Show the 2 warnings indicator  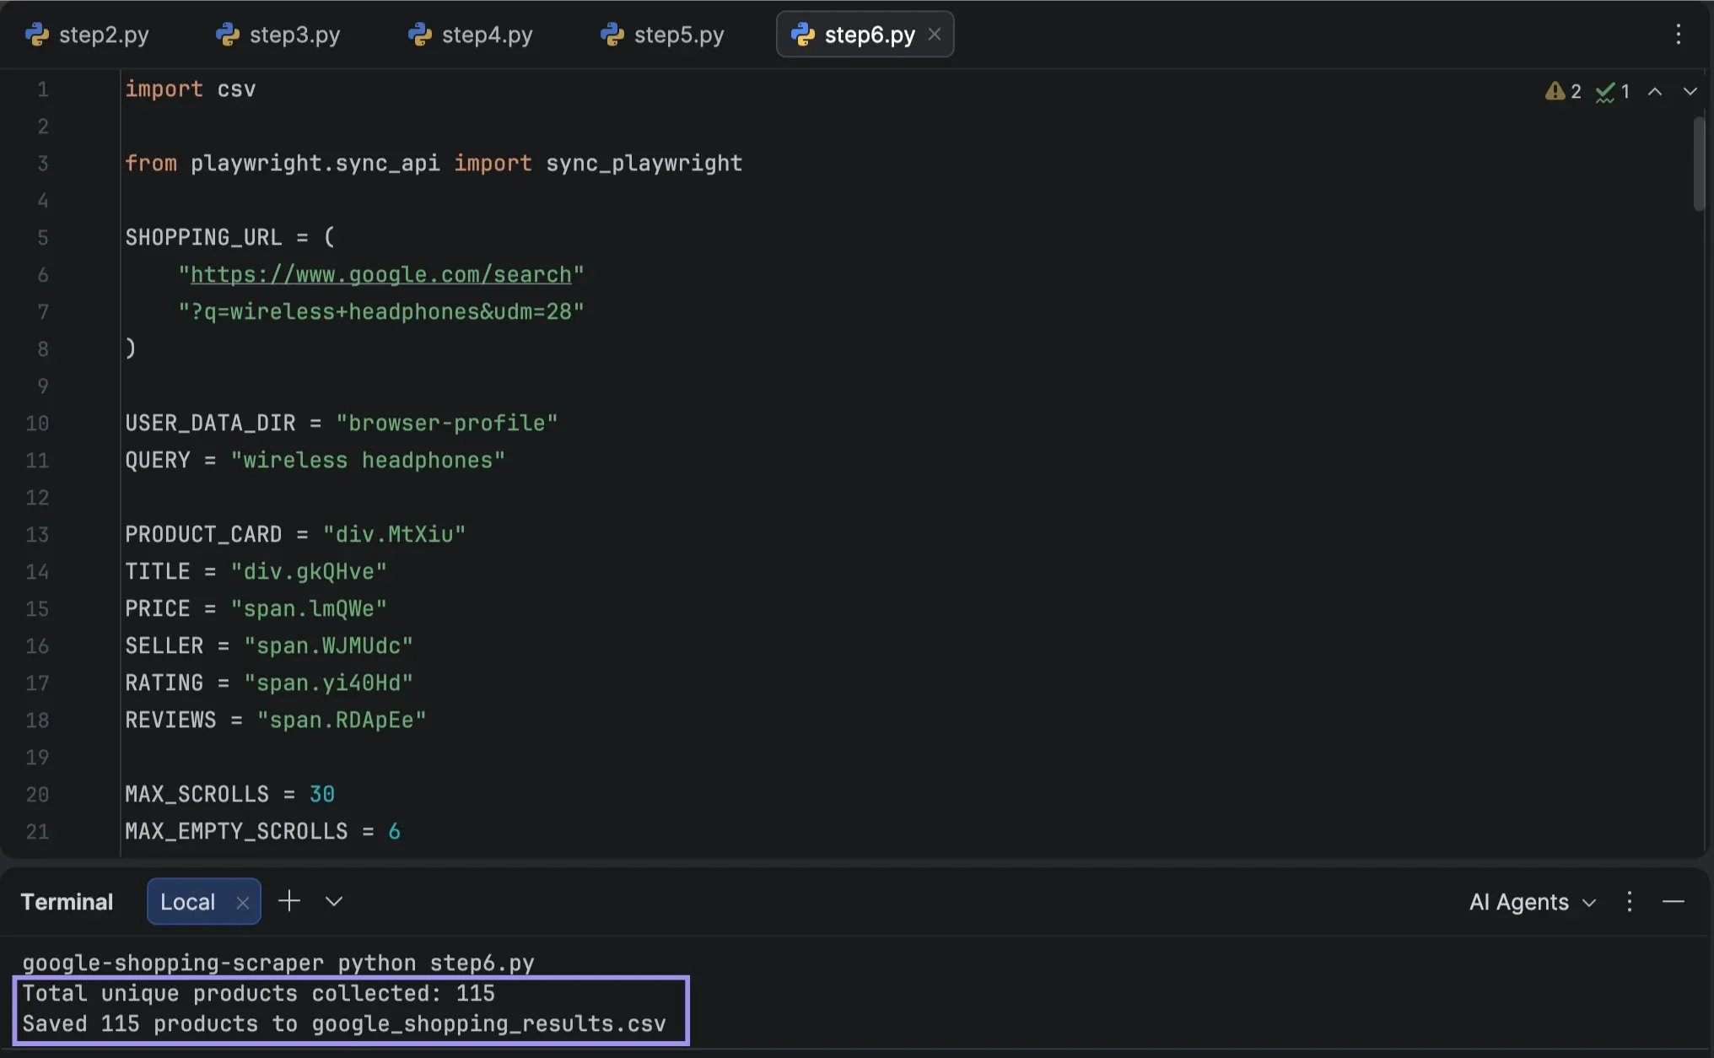coord(1563,91)
